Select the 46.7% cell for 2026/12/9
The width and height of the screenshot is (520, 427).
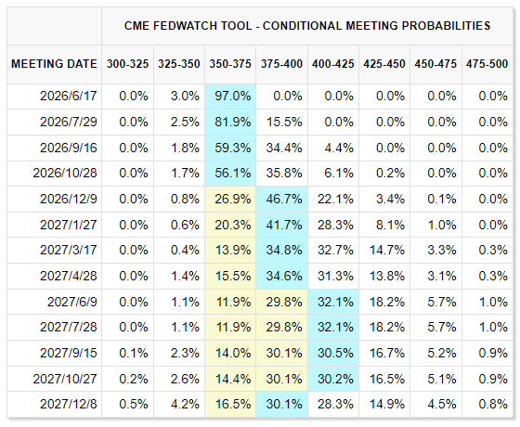282,200
